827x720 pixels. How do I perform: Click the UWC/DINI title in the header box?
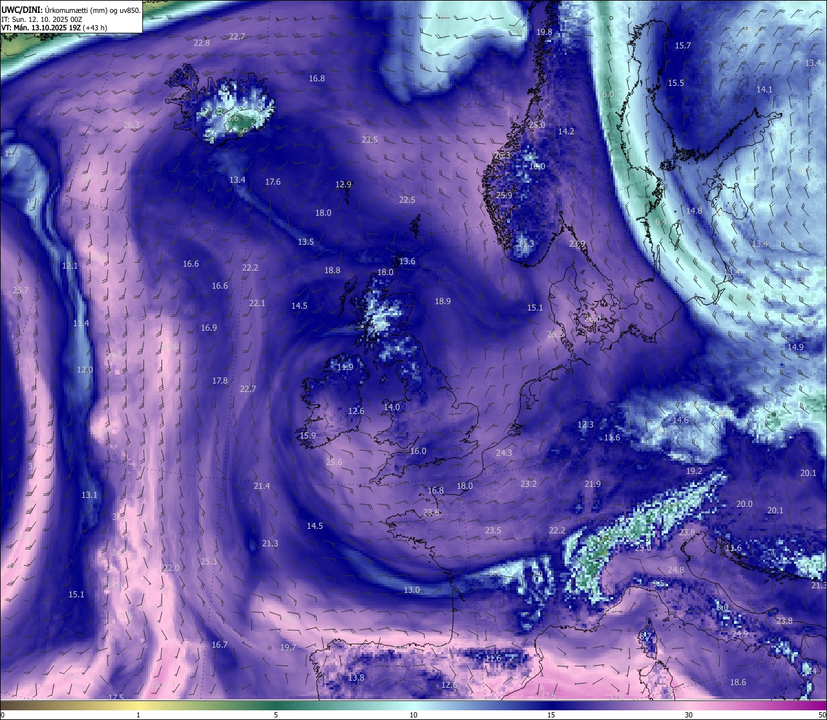click(x=21, y=10)
